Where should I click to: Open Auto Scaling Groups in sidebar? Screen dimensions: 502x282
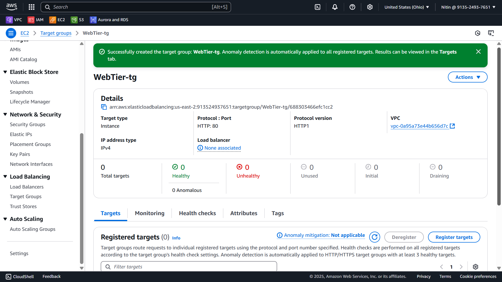33,229
